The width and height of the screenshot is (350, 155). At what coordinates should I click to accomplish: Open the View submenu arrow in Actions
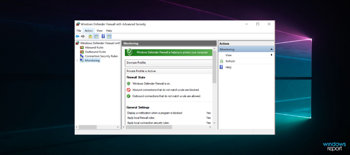click(x=272, y=55)
